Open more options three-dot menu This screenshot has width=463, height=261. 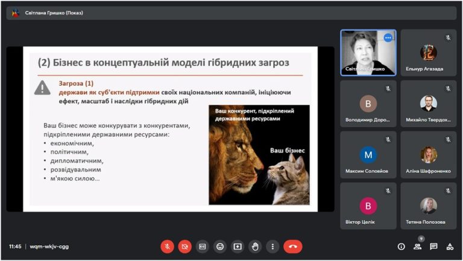[x=272, y=247]
